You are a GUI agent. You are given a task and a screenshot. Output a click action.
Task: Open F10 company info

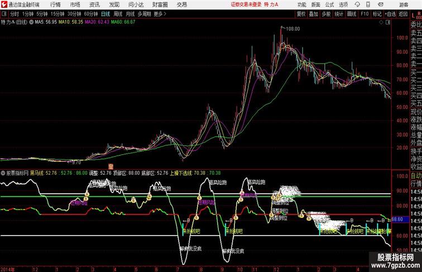click(365, 14)
